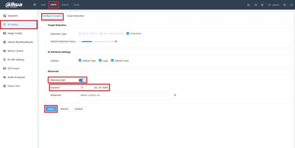
Task: Show the Advanced field help icon
Action: 175,95
